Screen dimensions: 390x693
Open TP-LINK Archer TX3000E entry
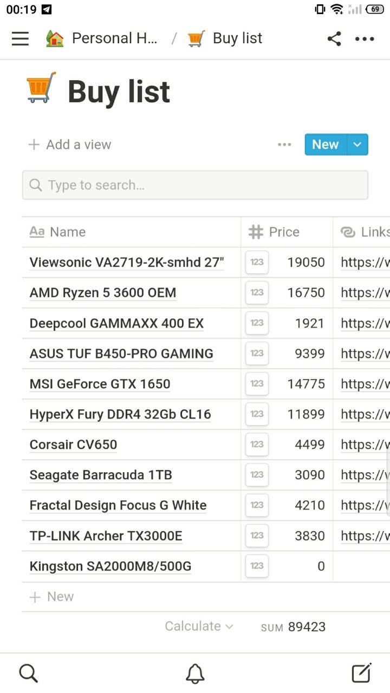106,535
